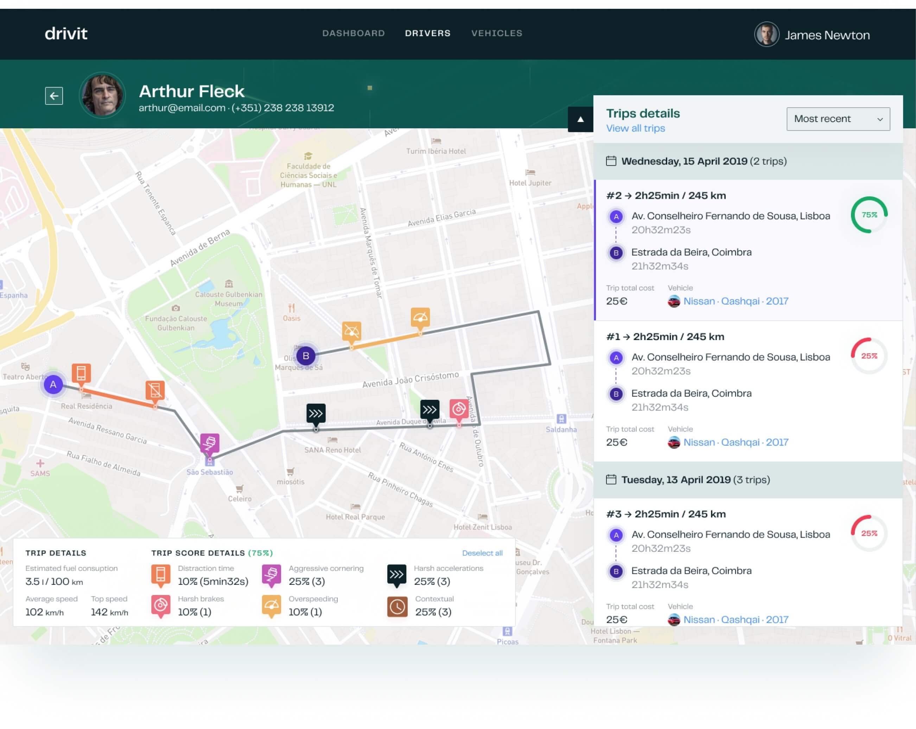Click the aggressive cornering marker on map
This screenshot has width=916, height=729.
click(x=209, y=443)
